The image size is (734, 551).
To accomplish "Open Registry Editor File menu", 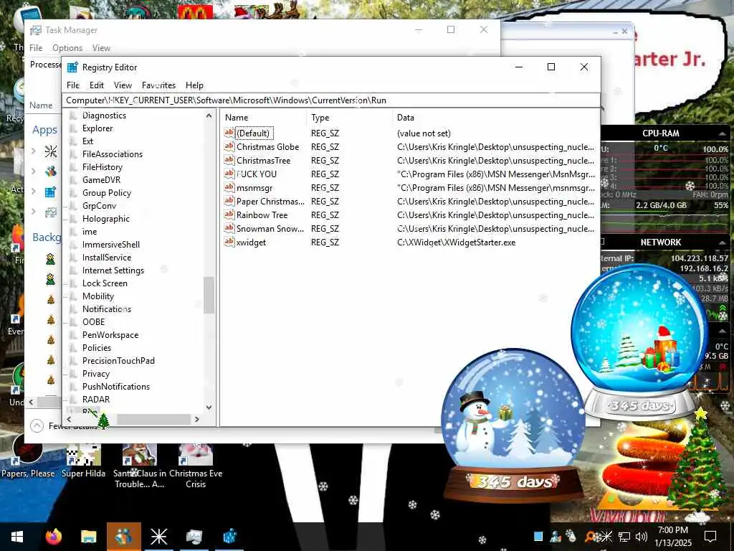I will [73, 85].
